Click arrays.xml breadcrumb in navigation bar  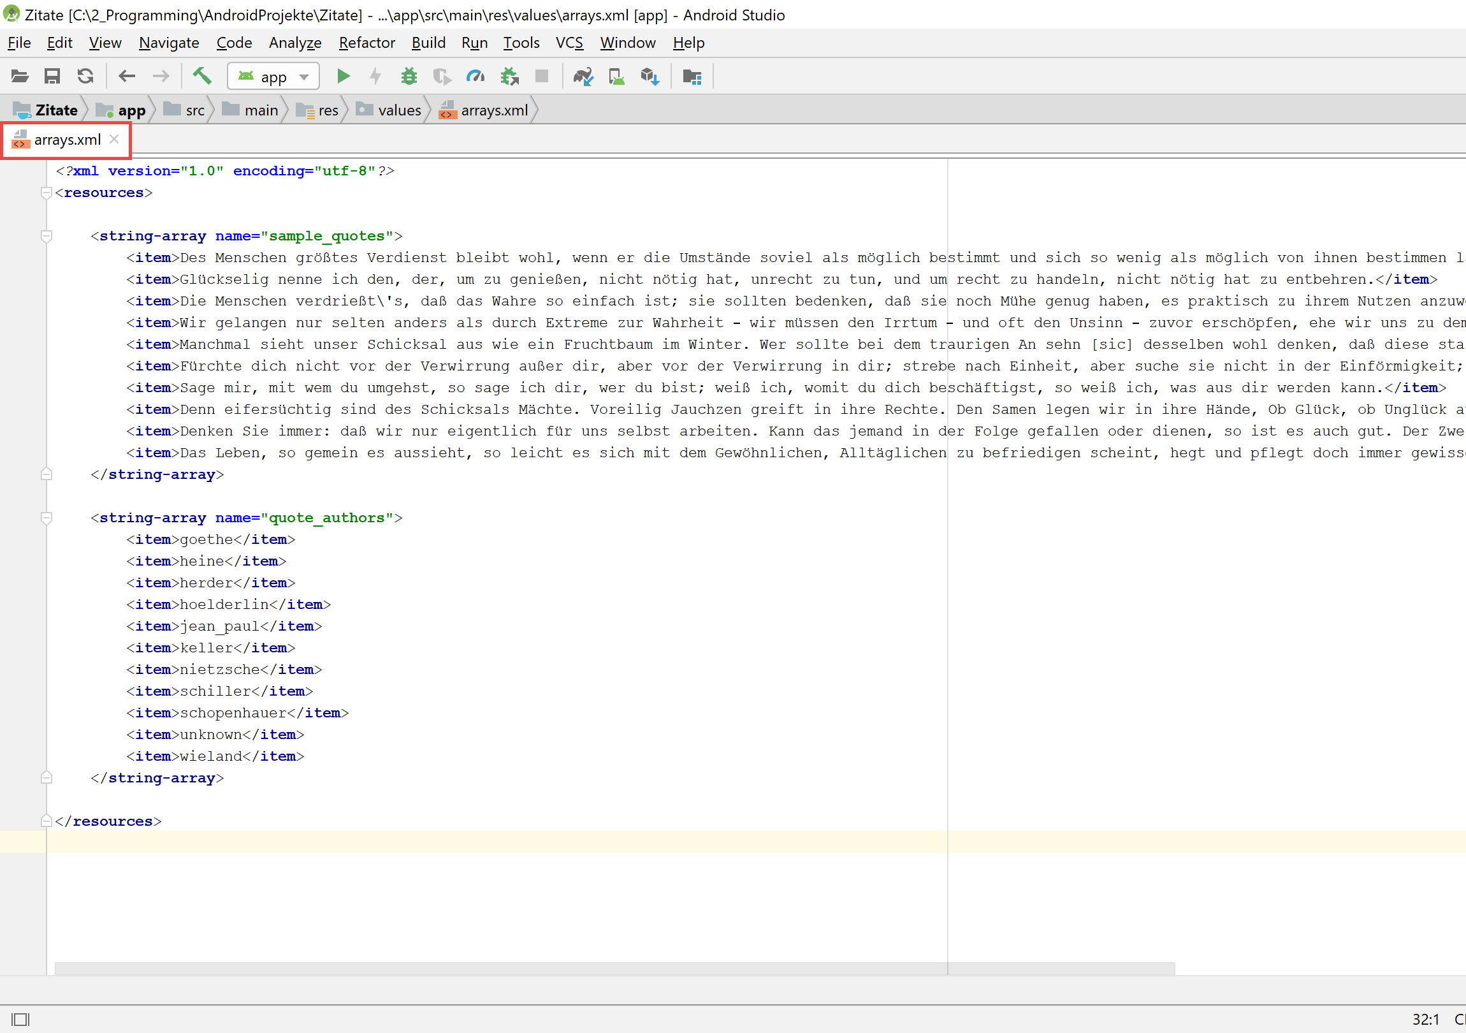(484, 110)
